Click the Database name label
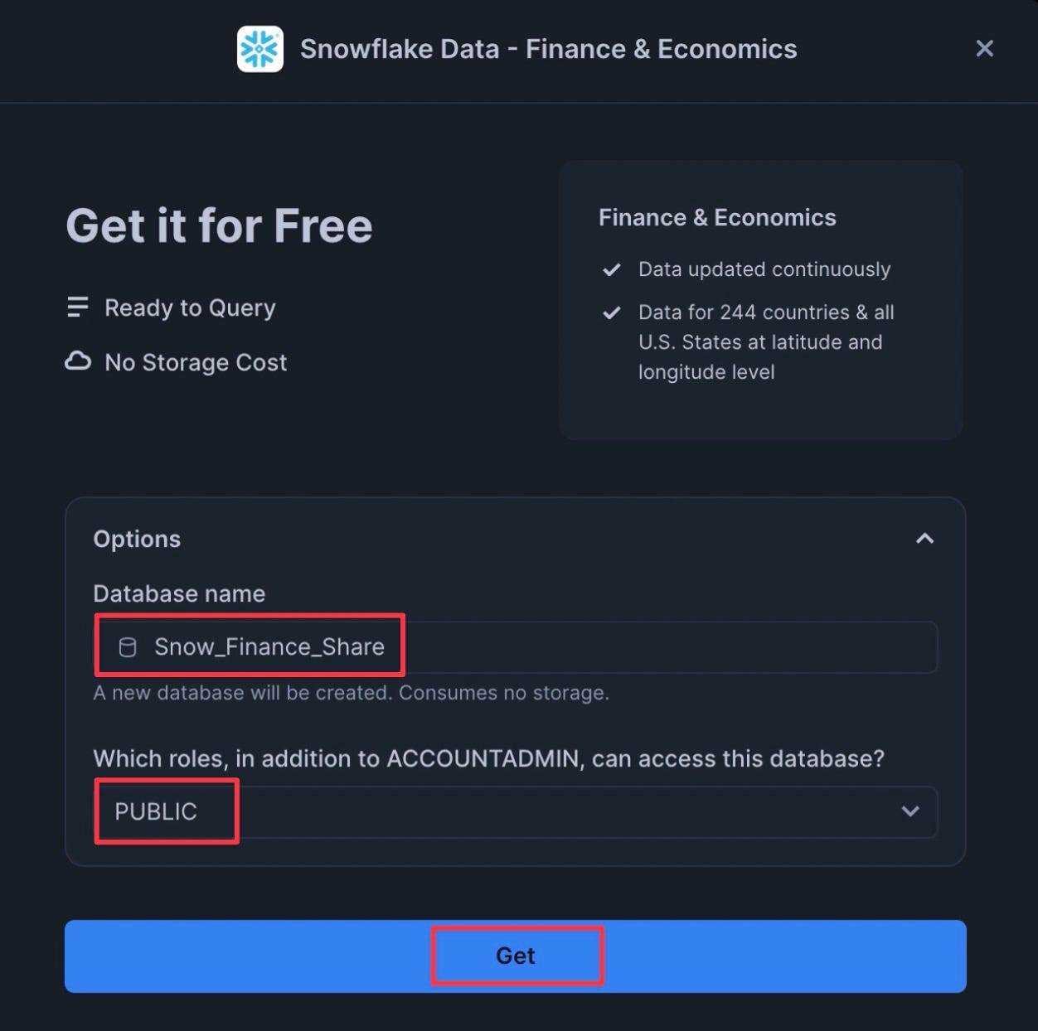This screenshot has width=1038, height=1031. coord(179,593)
